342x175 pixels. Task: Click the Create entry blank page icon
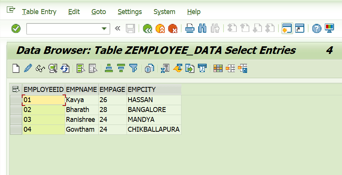click(16, 69)
